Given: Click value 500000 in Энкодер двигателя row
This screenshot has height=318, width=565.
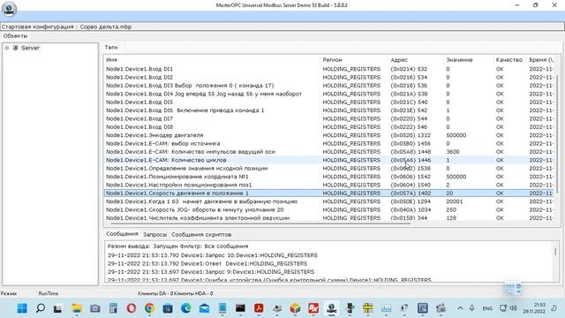Looking at the screenshot, I should tap(456, 135).
